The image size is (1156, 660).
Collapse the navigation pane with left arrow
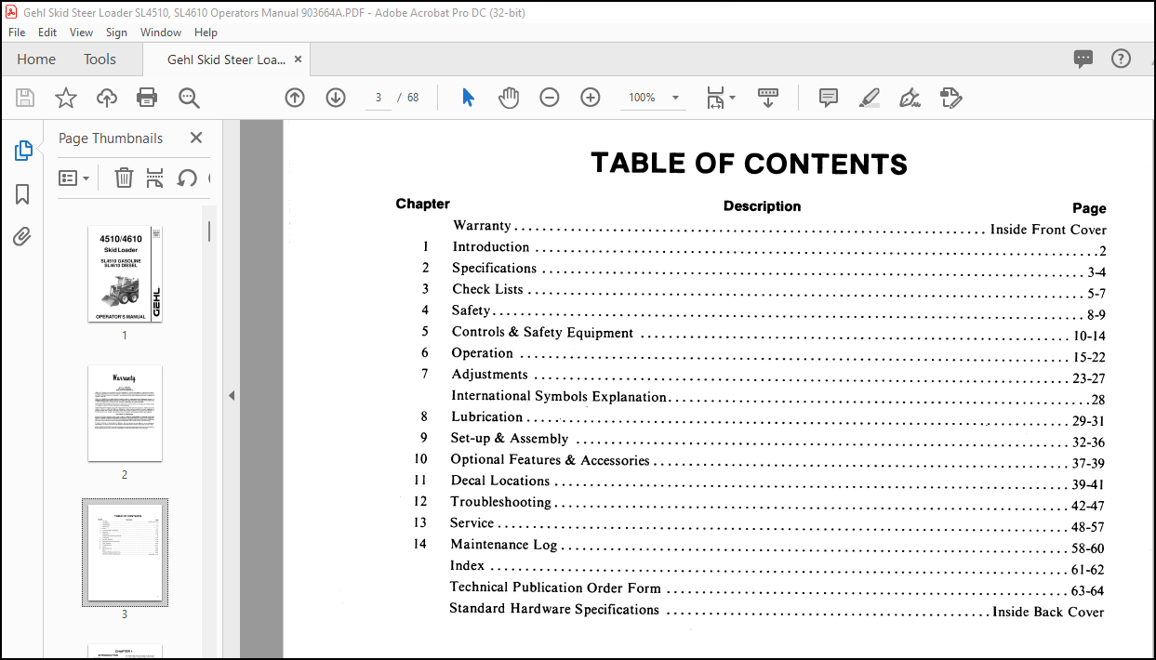pyautogui.click(x=232, y=395)
